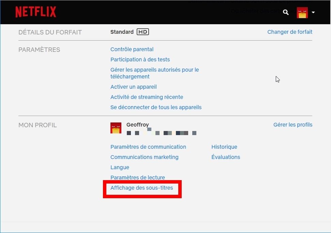Open Paramètres de communication
Image resolution: width=331 pixels, height=233 pixels.
(148, 147)
